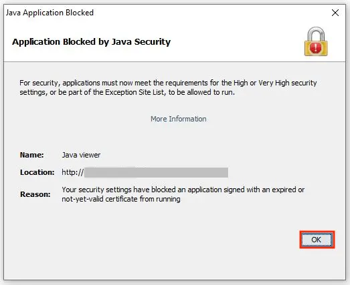Click the 'to be allowed to run' phrase

coord(201,92)
